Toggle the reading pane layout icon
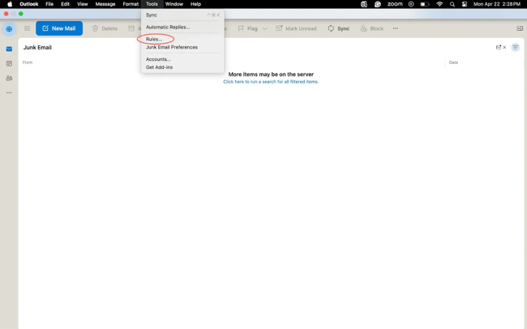 coord(520,28)
